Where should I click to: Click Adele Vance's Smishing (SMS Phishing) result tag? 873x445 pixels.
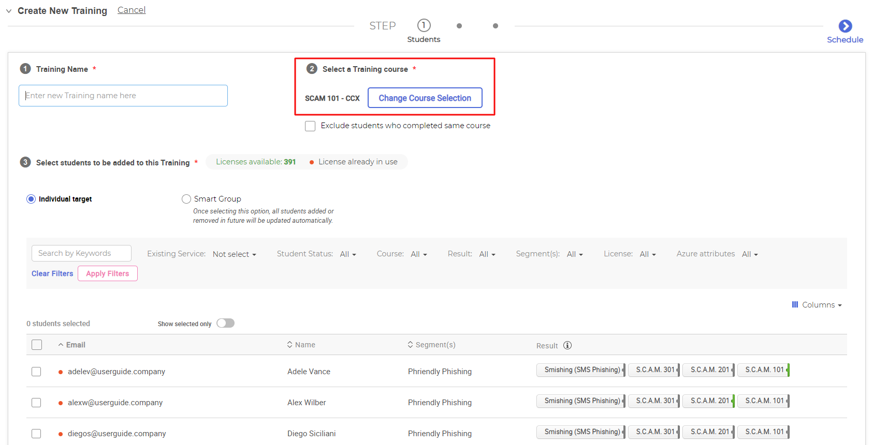pyautogui.click(x=581, y=370)
